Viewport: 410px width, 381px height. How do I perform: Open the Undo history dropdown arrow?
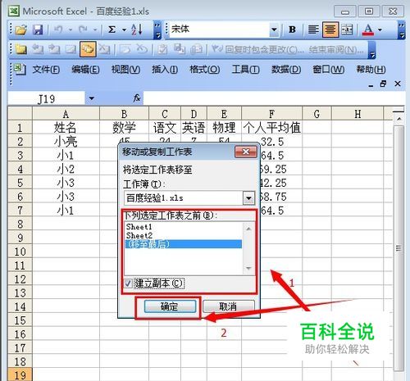(x=71, y=29)
